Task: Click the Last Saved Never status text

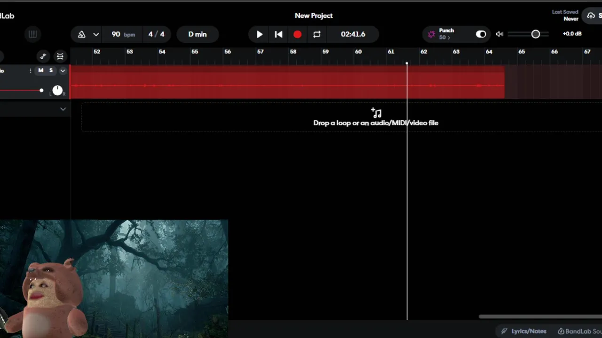Action: 565,15
